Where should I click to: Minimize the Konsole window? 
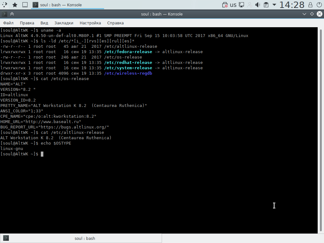click(x=304, y=14)
